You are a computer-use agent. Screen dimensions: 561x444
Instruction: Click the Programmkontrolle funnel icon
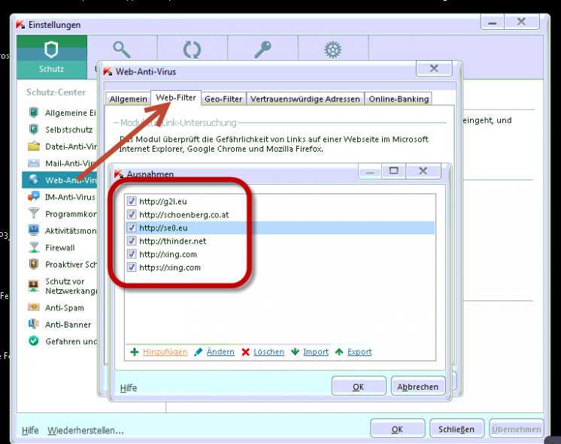click(x=34, y=213)
